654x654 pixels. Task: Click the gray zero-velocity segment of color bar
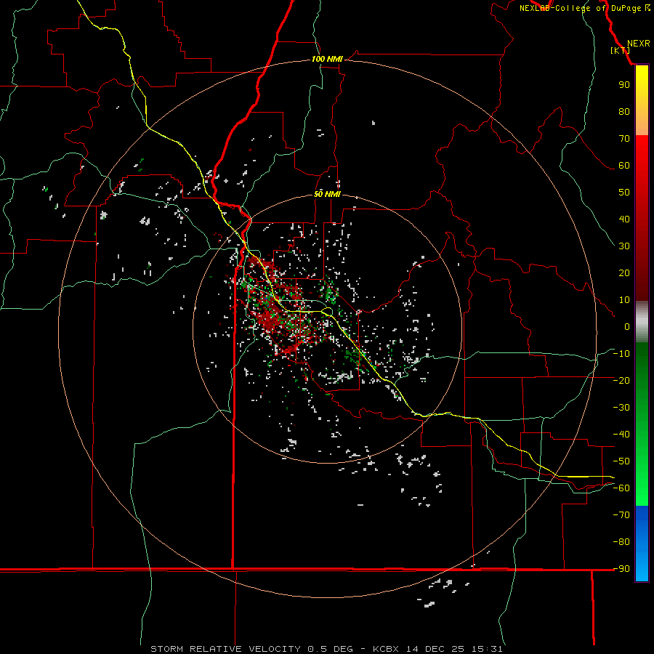[642, 322]
